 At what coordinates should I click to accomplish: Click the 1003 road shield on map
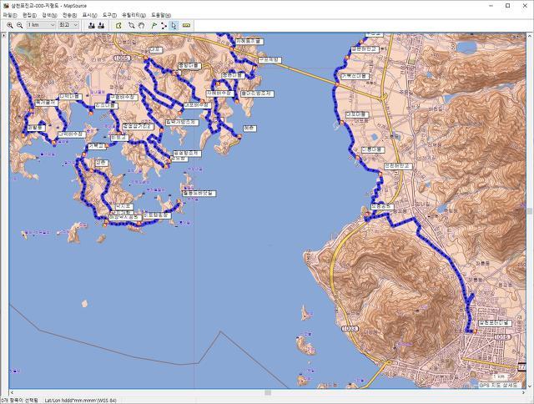point(350,328)
